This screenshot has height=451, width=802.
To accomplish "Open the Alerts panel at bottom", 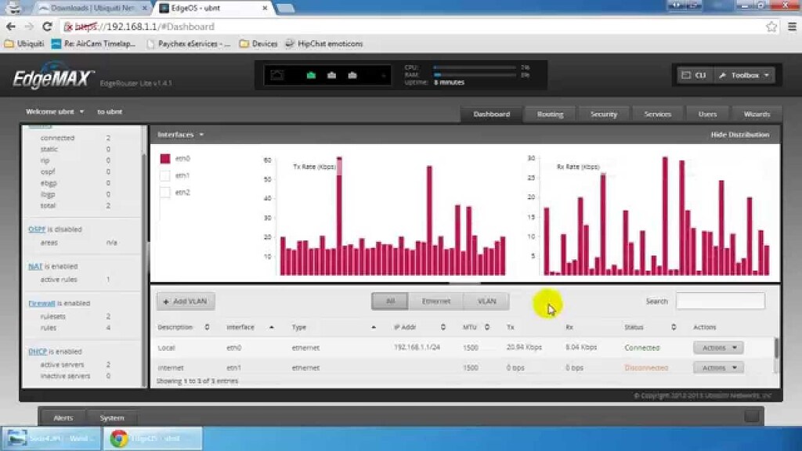I will tap(63, 417).
